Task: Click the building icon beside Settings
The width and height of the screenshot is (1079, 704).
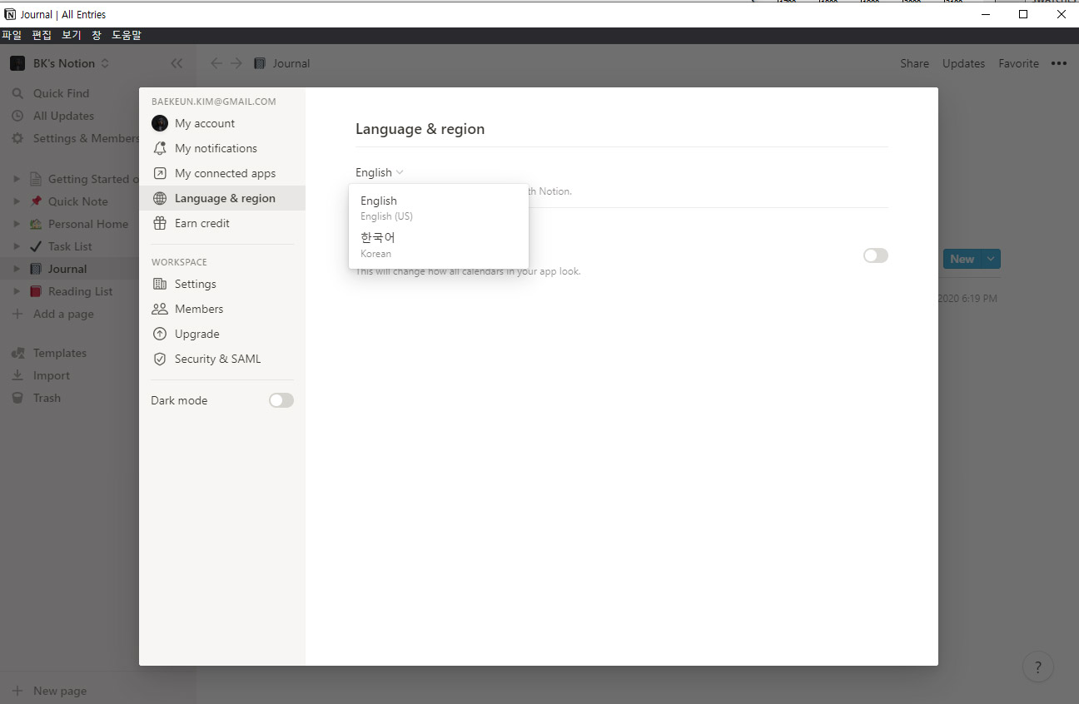Action: [x=160, y=284]
